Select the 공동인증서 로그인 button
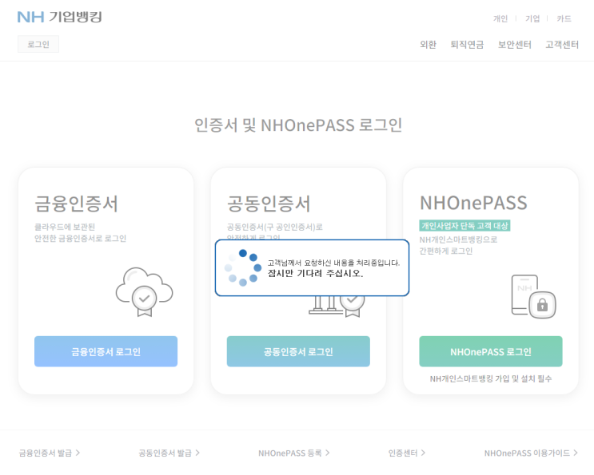 point(298,351)
